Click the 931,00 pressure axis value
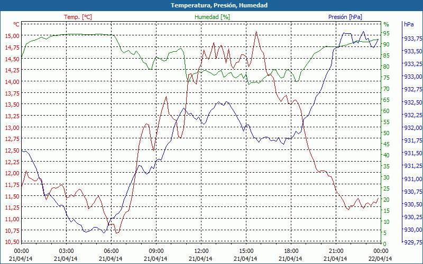The image size is (423, 264). tap(413, 179)
